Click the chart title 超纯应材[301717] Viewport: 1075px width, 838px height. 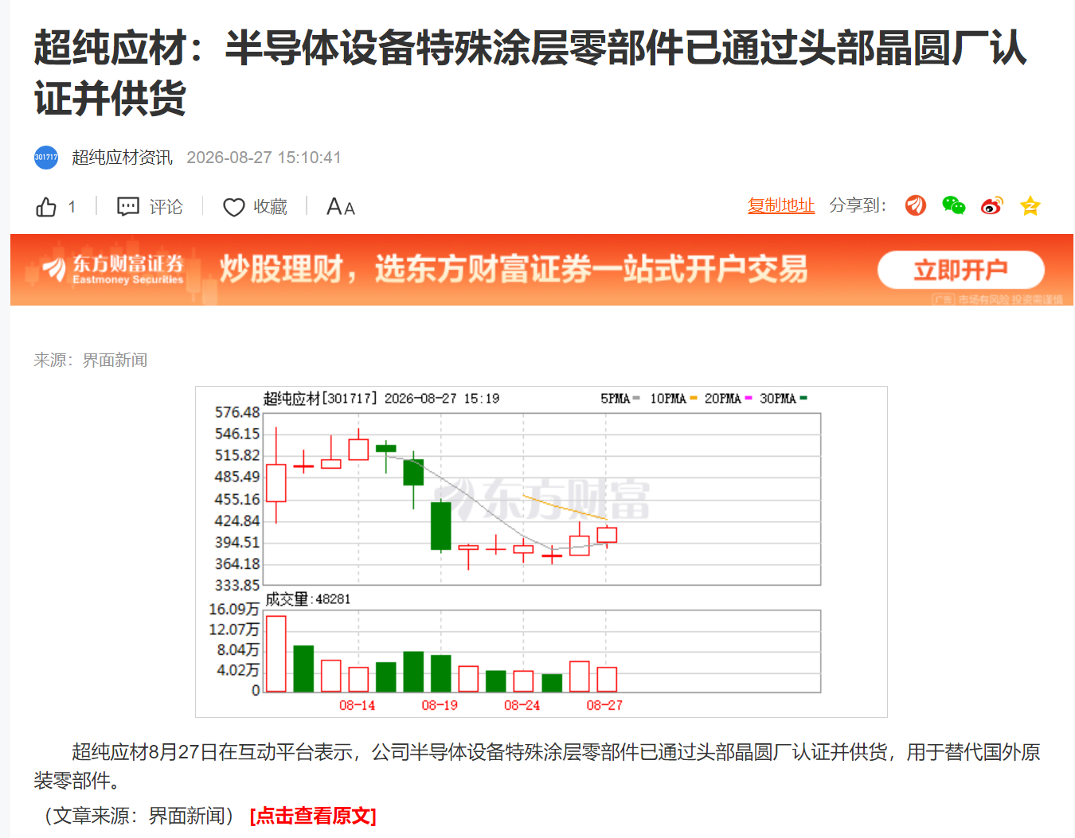tap(320, 399)
